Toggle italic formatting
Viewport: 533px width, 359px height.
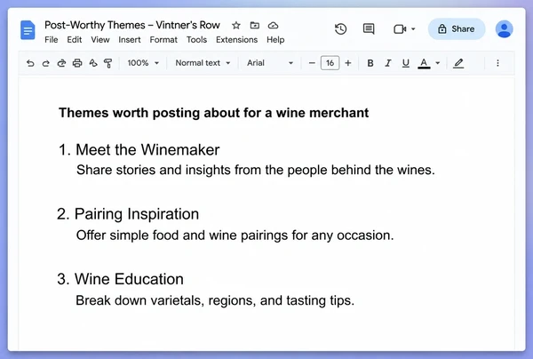click(388, 63)
